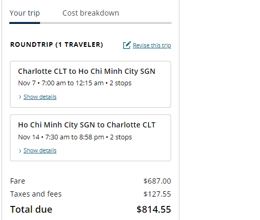Click the Nov 14 departure time line
This screenshot has width=260, height=220.
tap(75, 137)
